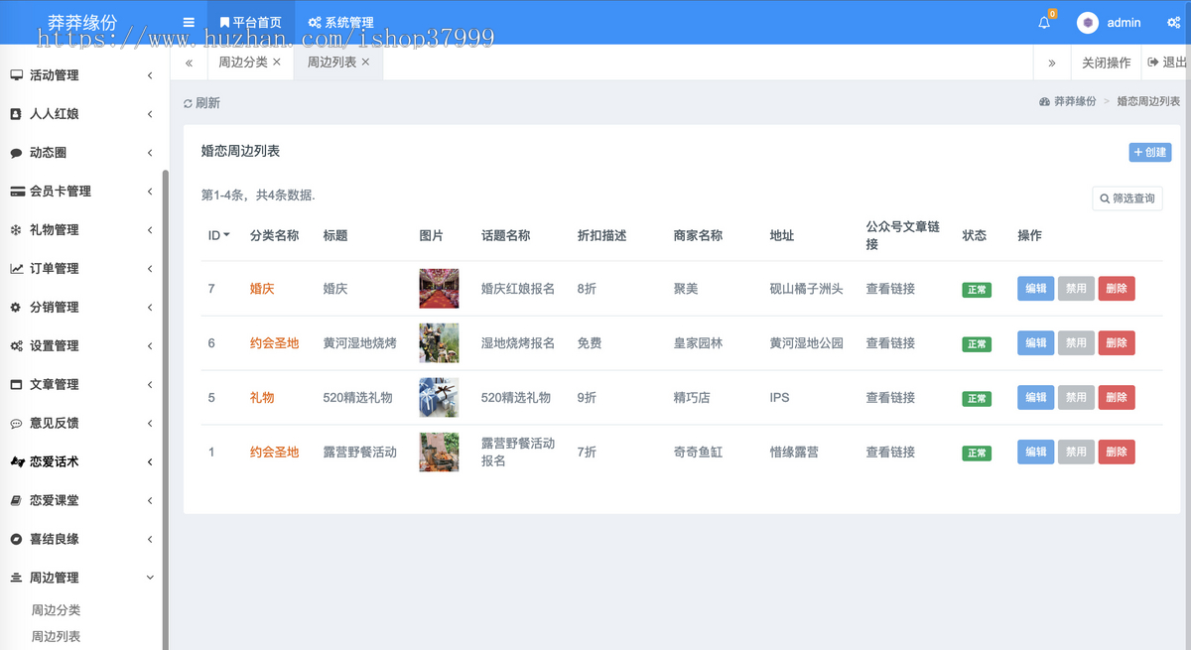Viewport: 1191px width, 650px height.
Task: Click the 人人红娘 sidebar icon
Action: click(16, 114)
